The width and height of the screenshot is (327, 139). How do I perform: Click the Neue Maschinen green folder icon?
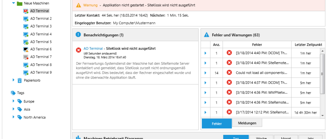click(x=19, y=3)
